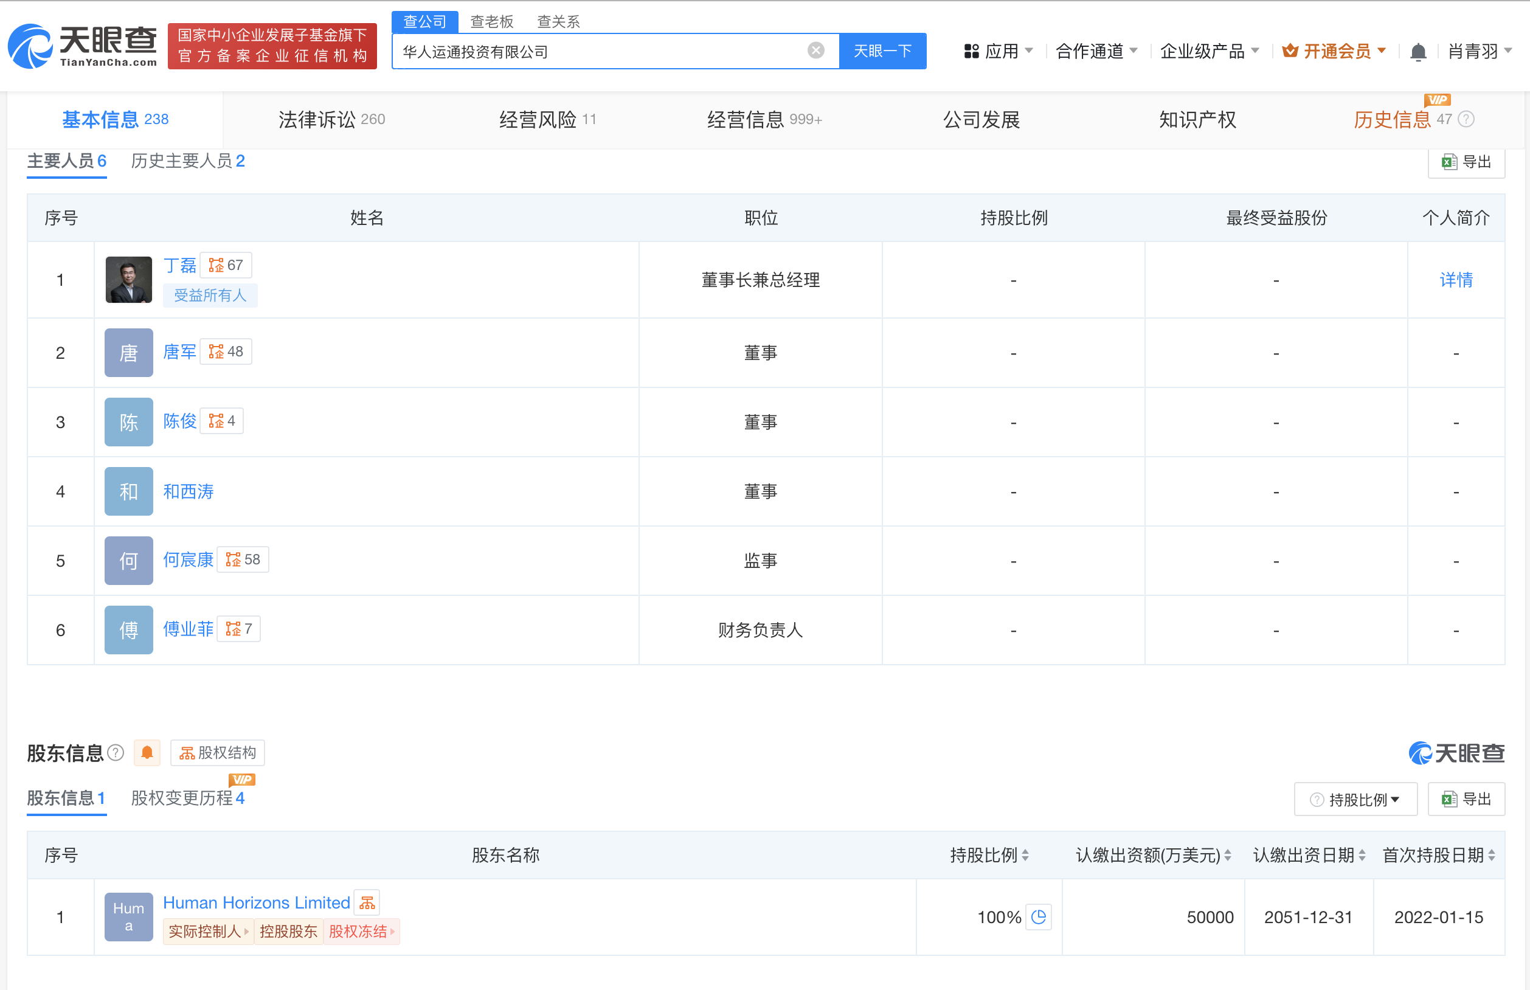
Task: Open 唐军's related companies badge 48
Action: pos(226,351)
